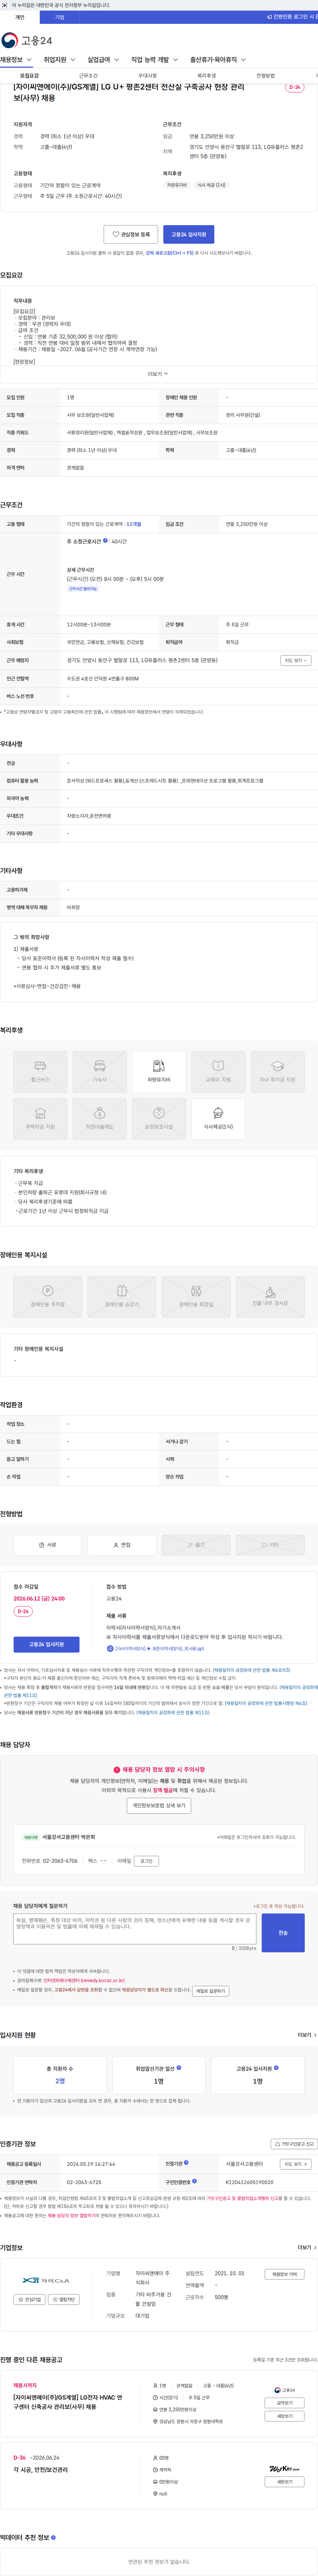Screen dimensions: 318x2576
Task: Click the 면접 screening method tile
Action: click(122, 1545)
